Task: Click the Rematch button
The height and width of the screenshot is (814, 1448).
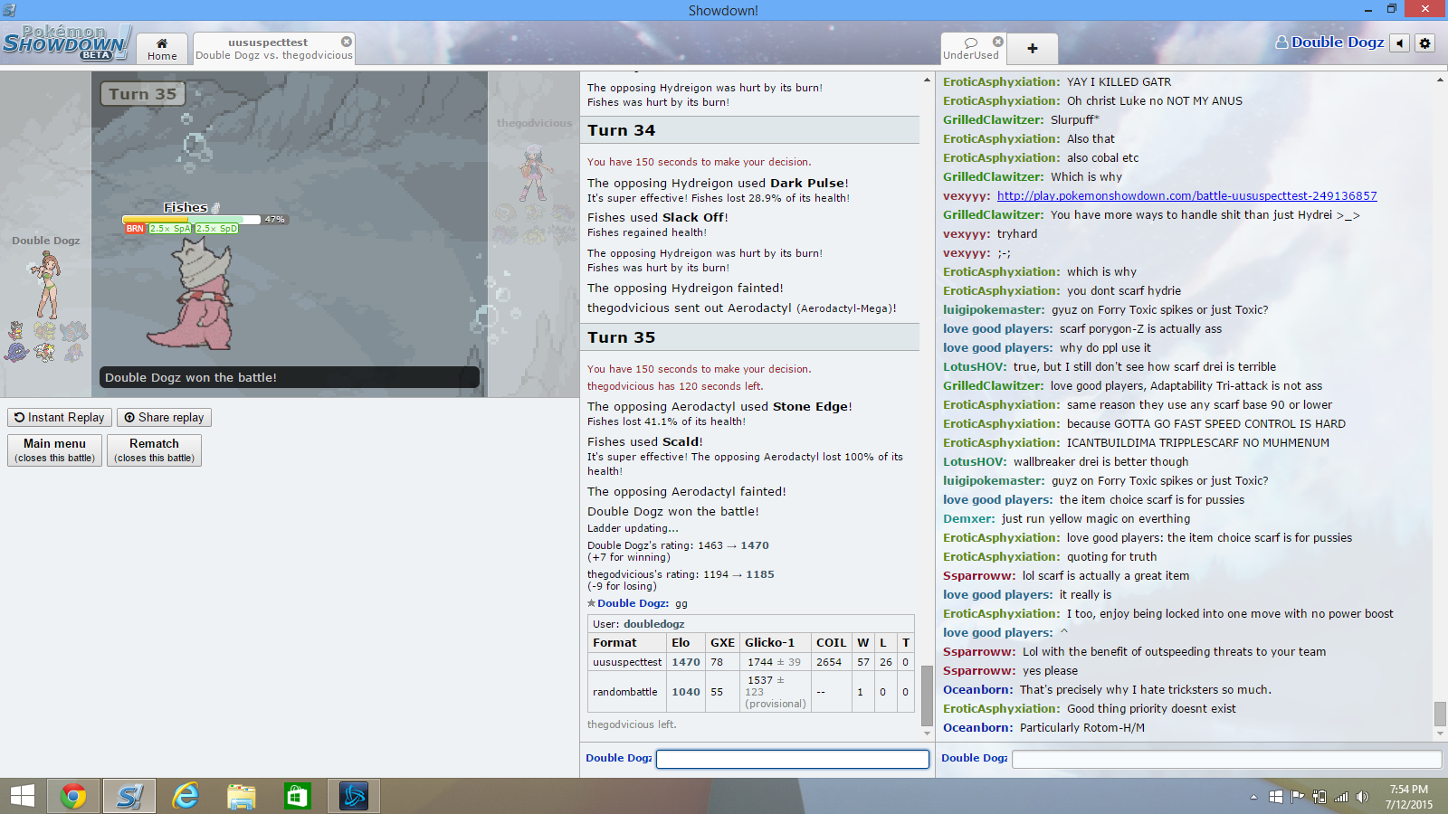Action: 154,450
